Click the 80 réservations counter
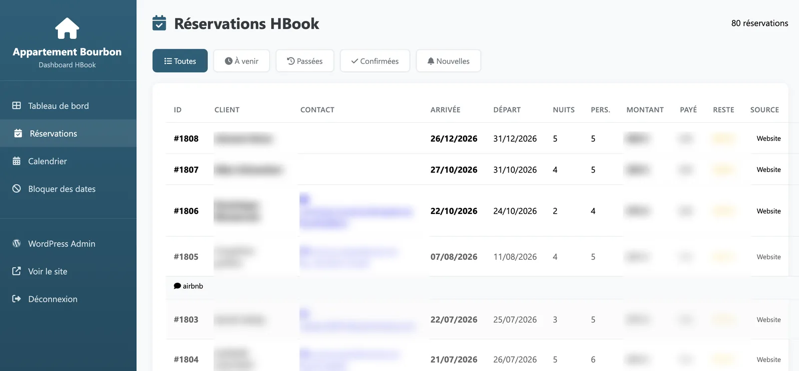 point(760,23)
